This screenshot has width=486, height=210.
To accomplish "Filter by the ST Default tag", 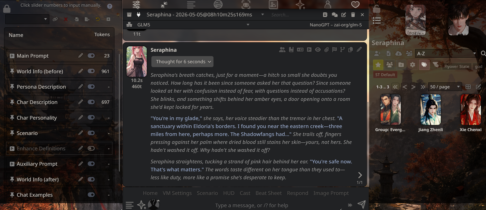I will point(385,75).
